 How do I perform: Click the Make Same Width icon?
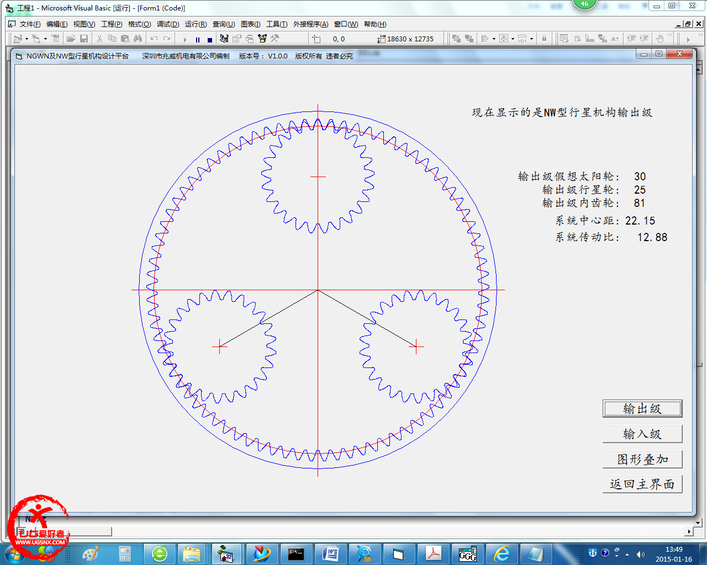coord(523,39)
